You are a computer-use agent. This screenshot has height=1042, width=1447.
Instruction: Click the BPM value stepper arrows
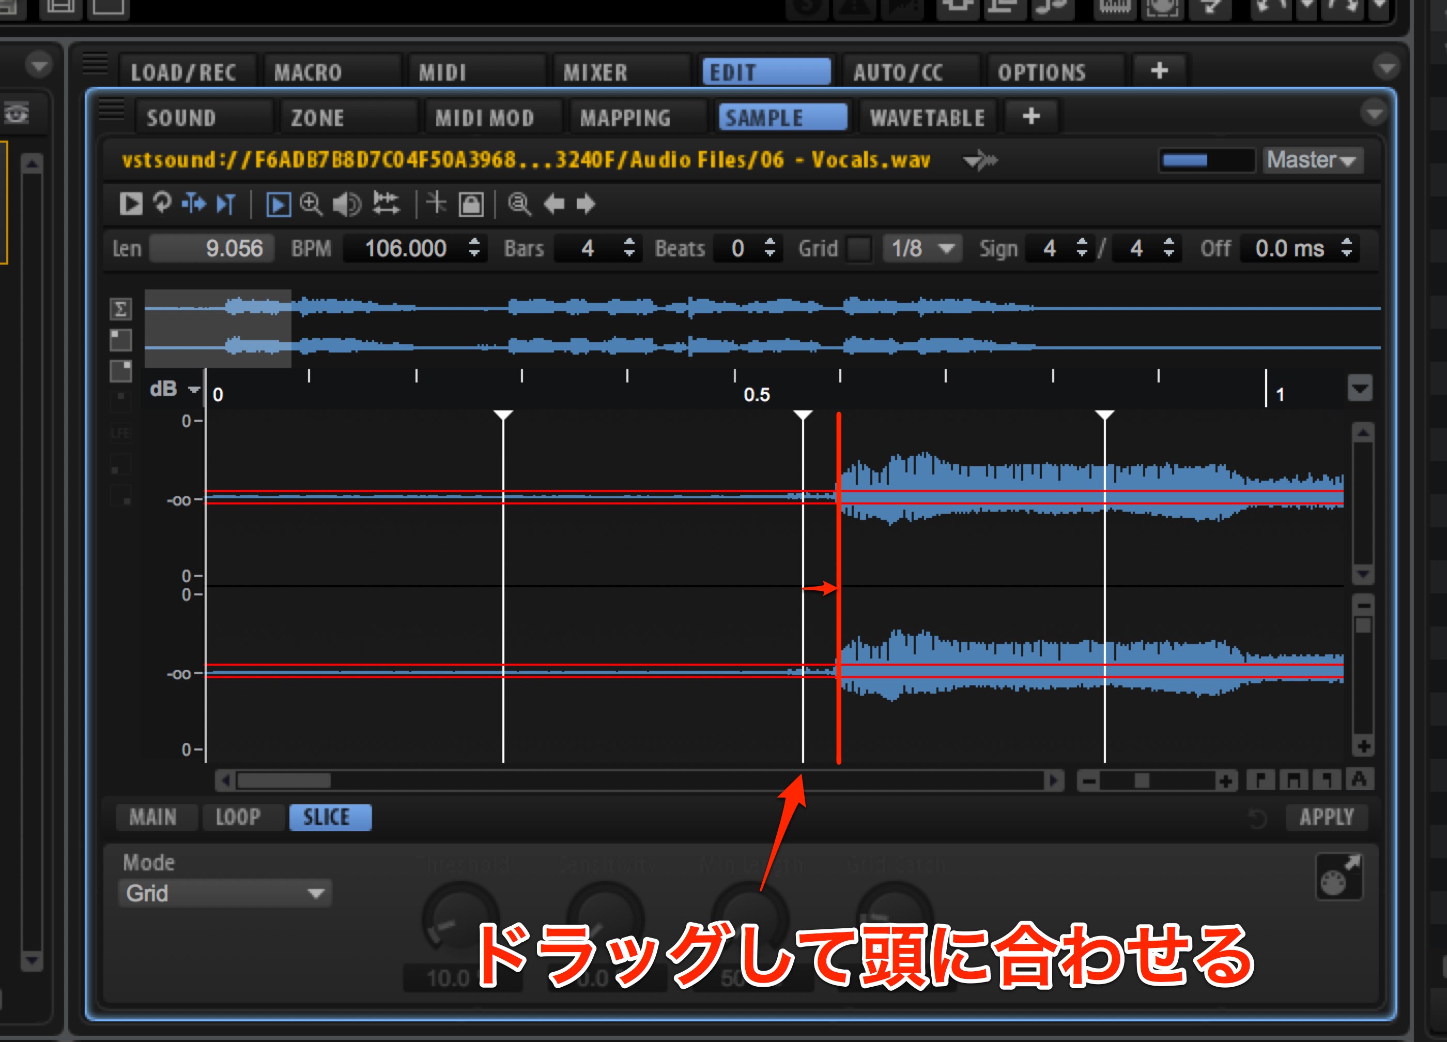474,248
